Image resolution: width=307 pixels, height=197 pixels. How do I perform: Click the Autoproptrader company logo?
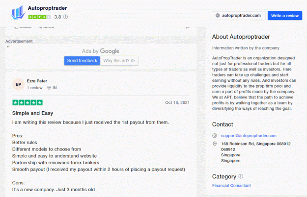18,12
